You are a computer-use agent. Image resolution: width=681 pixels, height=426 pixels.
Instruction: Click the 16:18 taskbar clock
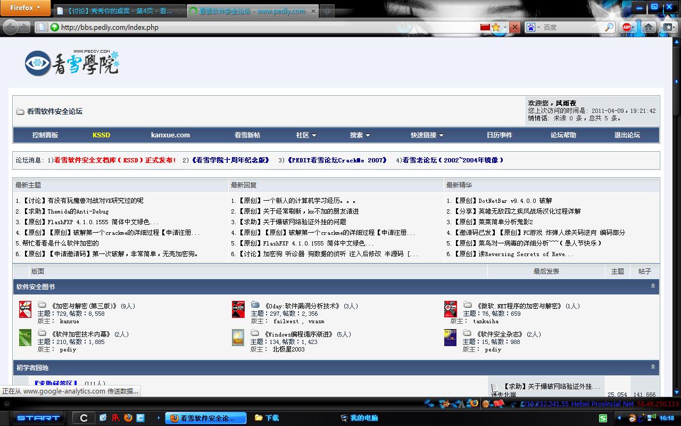coord(667,418)
